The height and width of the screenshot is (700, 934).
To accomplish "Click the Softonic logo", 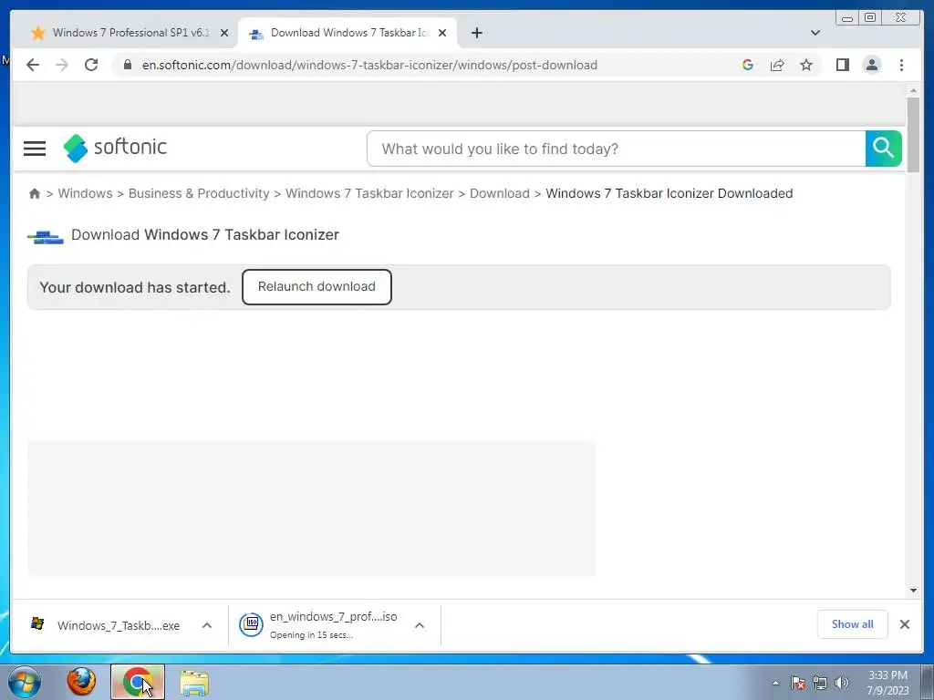I will [115, 148].
